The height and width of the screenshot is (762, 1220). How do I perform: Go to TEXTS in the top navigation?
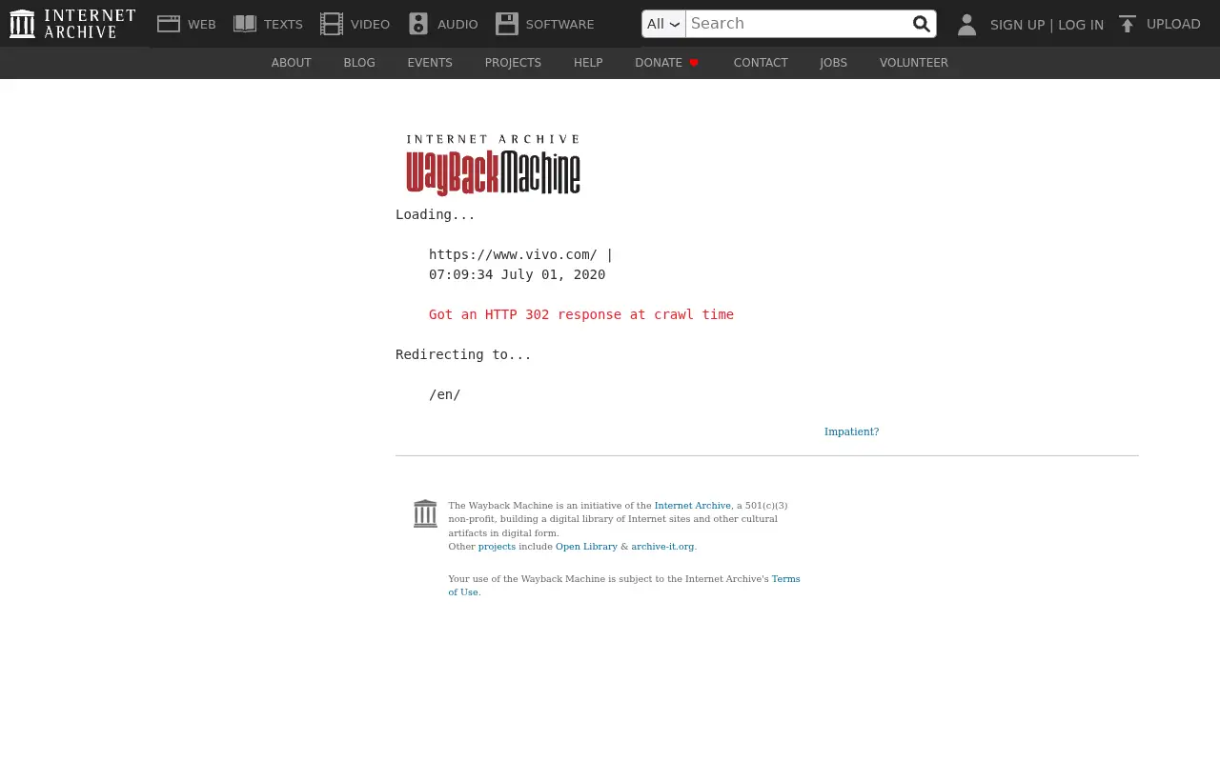283,25
